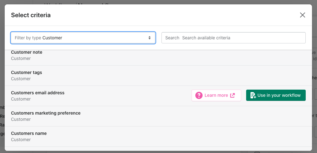317x153 pixels.
Task: Close the Select criteria dialog
Action: coord(303,15)
